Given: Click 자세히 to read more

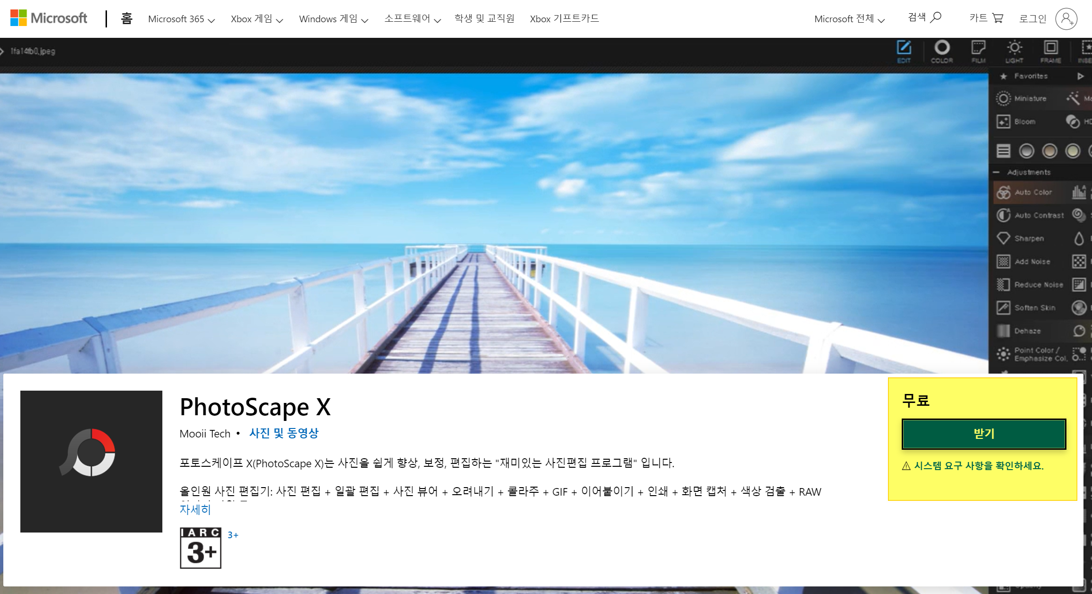Looking at the screenshot, I should (x=195, y=509).
